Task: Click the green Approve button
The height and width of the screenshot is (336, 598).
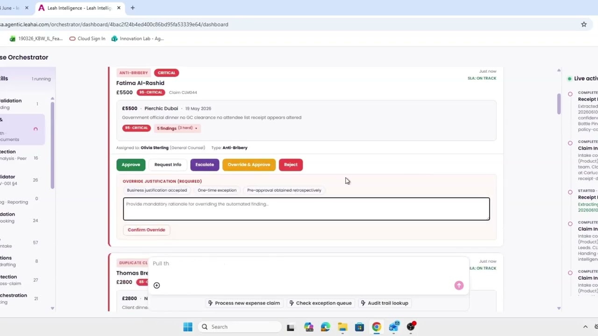Action: (x=131, y=164)
